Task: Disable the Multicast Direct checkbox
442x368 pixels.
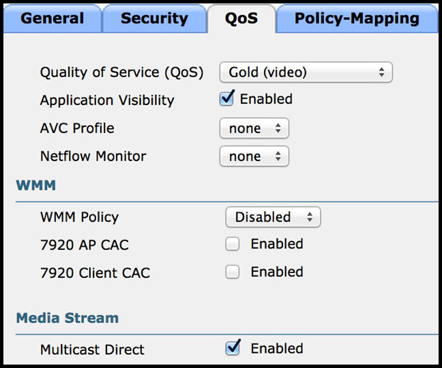Action: (233, 348)
